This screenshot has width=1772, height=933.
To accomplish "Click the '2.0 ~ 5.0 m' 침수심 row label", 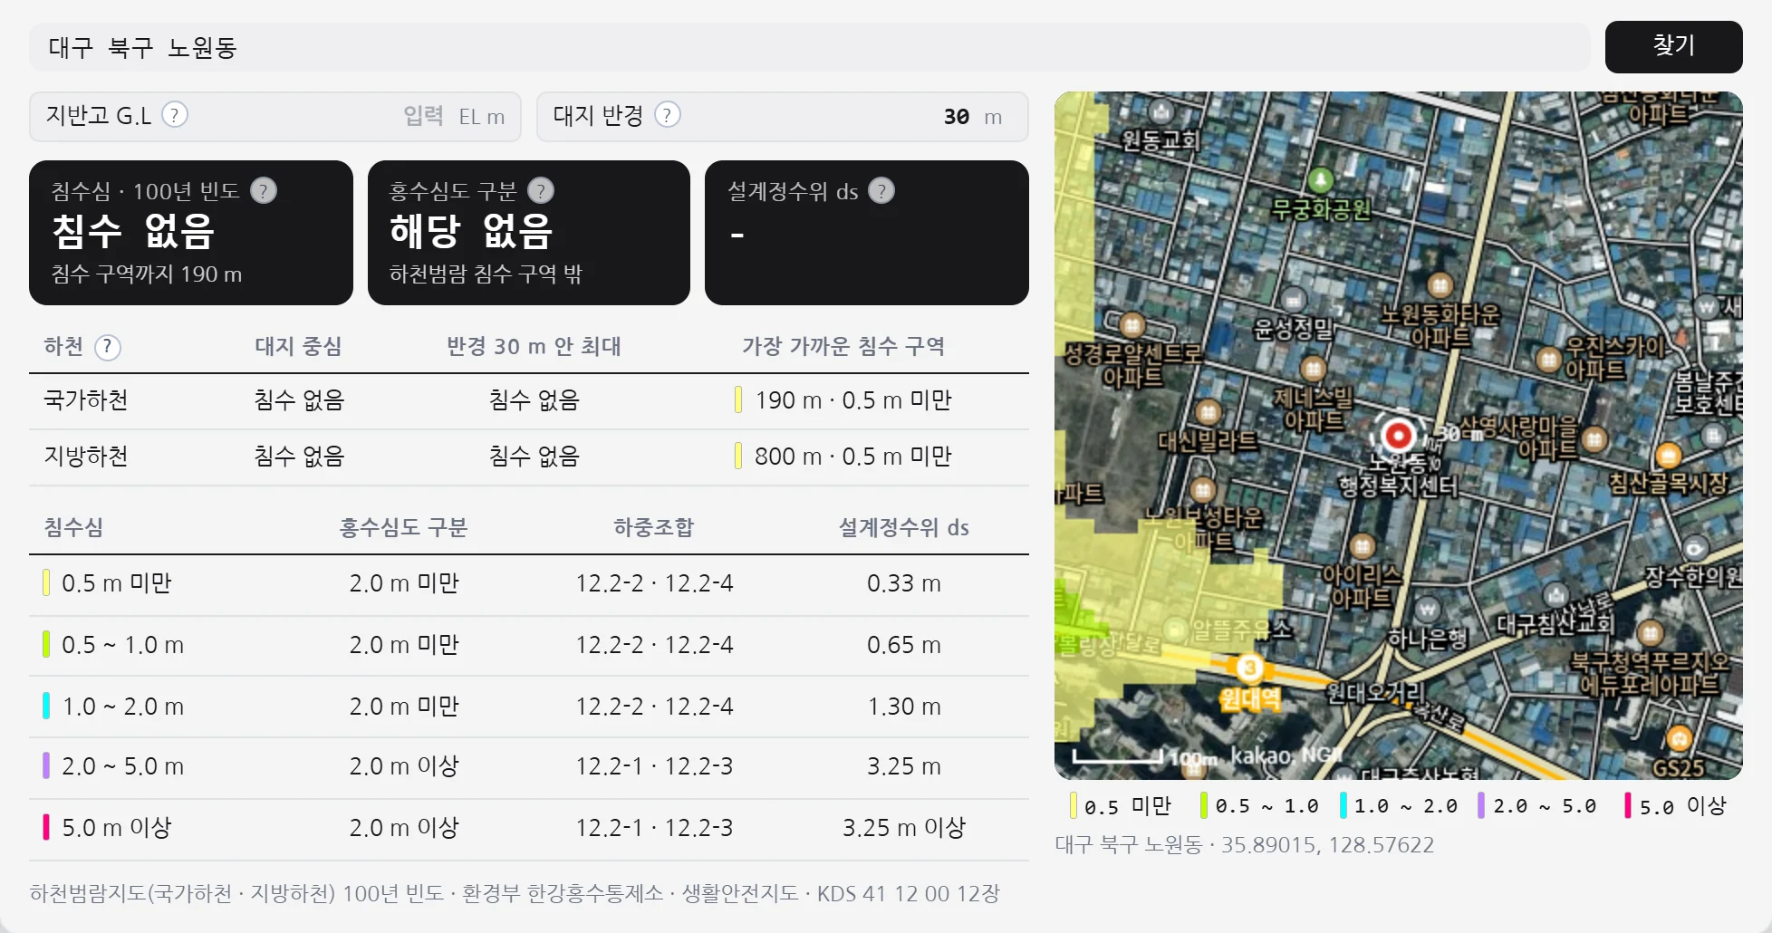I will pyautogui.click(x=122, y=766).
